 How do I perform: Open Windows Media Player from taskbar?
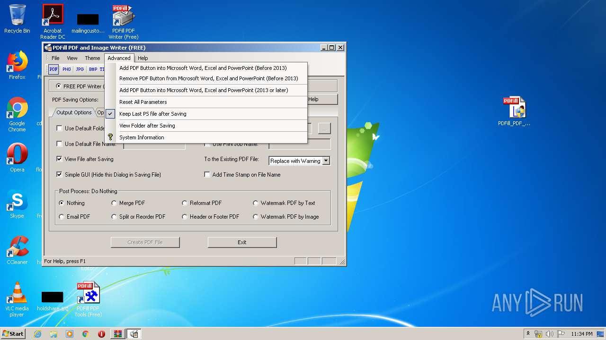point(70,334)
